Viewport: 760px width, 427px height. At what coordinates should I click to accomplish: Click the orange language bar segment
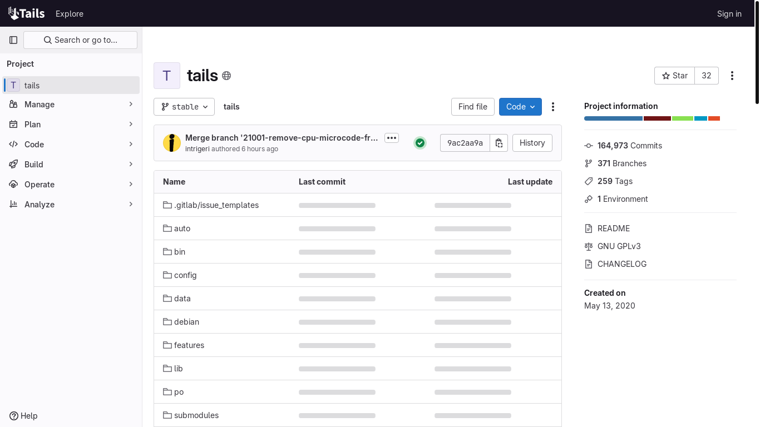(714, 118)
